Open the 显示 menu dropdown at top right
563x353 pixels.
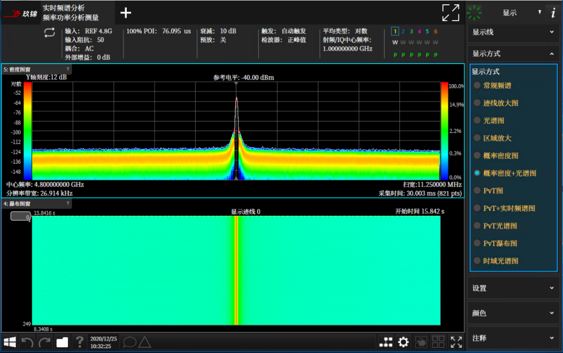tap(540, 12)
